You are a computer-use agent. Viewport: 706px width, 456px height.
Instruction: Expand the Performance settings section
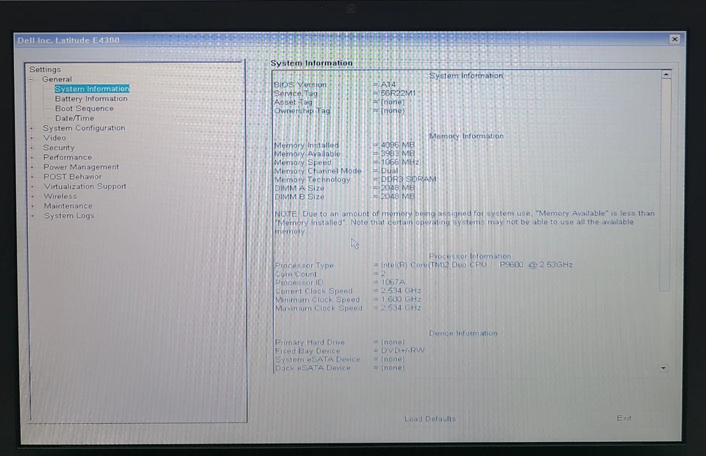pyautogui.click(x=67, y=157)
